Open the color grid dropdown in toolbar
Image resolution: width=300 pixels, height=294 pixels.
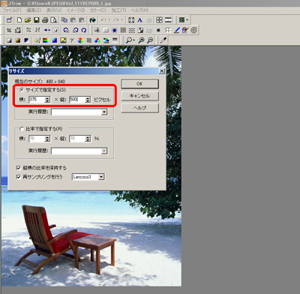point(187,20)
